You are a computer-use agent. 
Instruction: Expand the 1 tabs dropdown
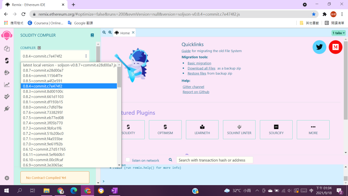tap(338, 33)
